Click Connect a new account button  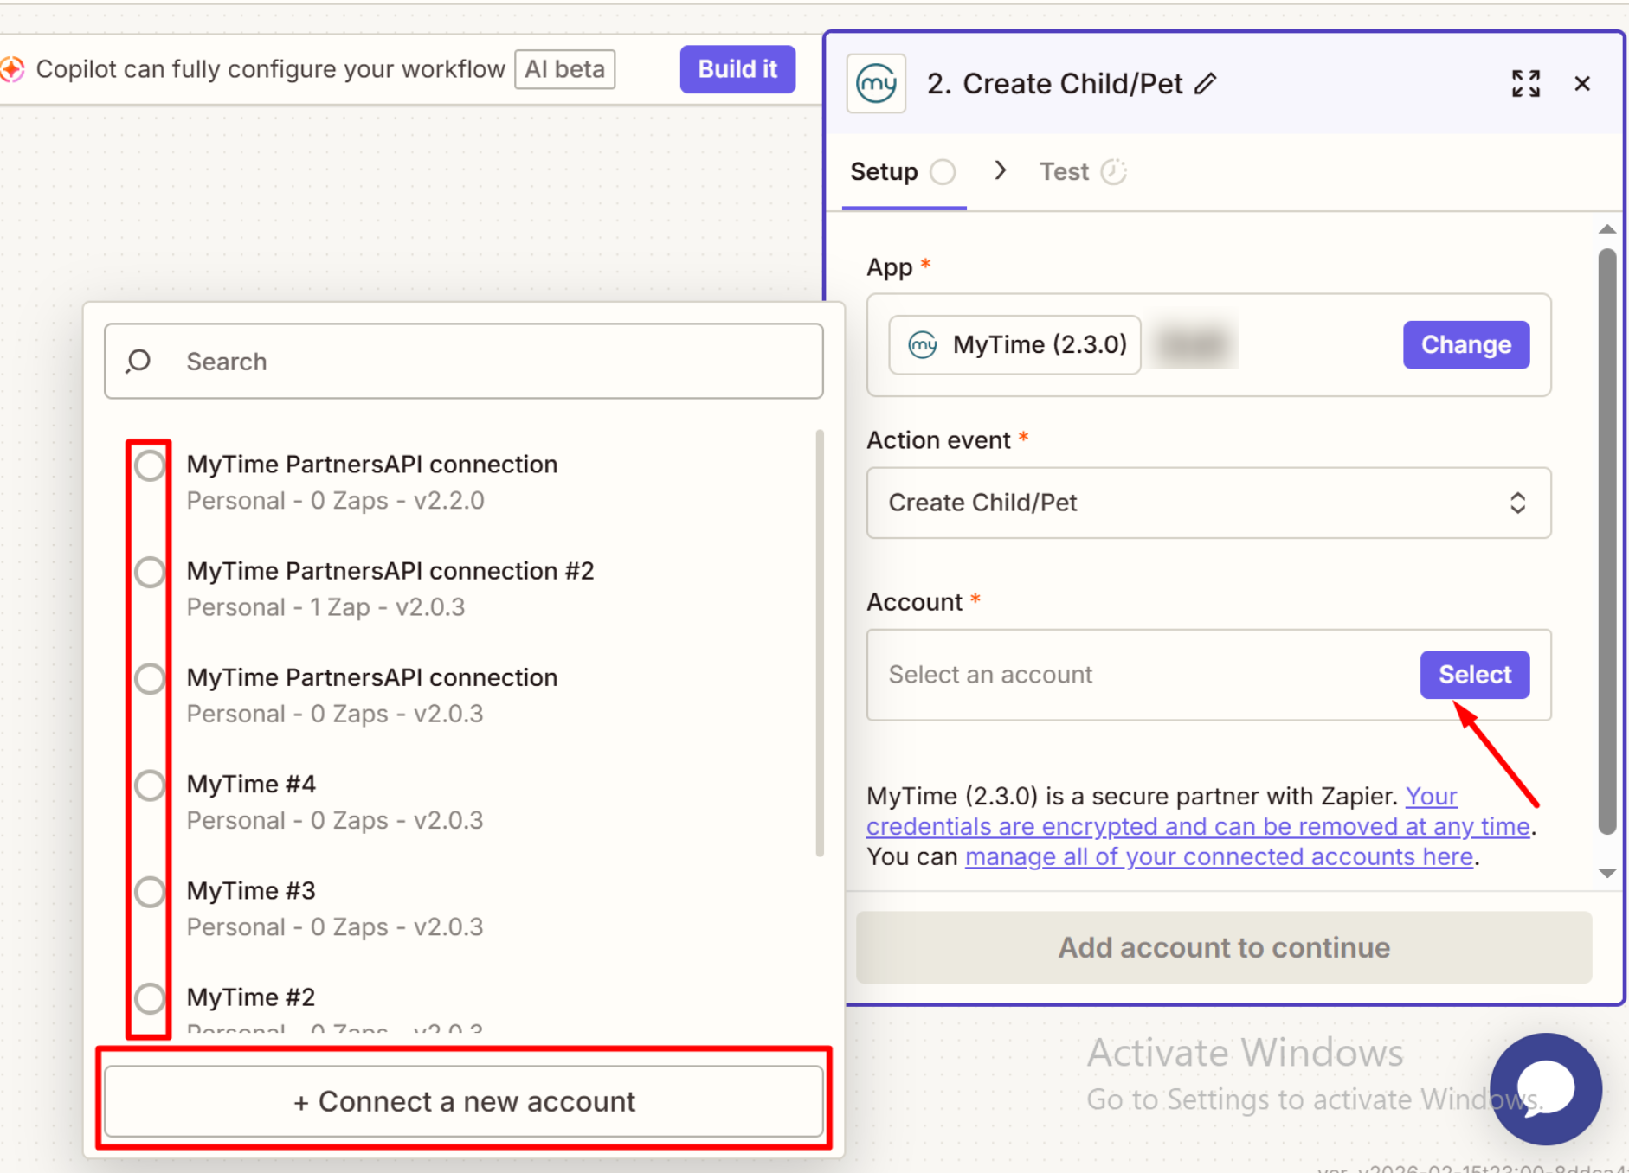click(x=464, y=1101)
